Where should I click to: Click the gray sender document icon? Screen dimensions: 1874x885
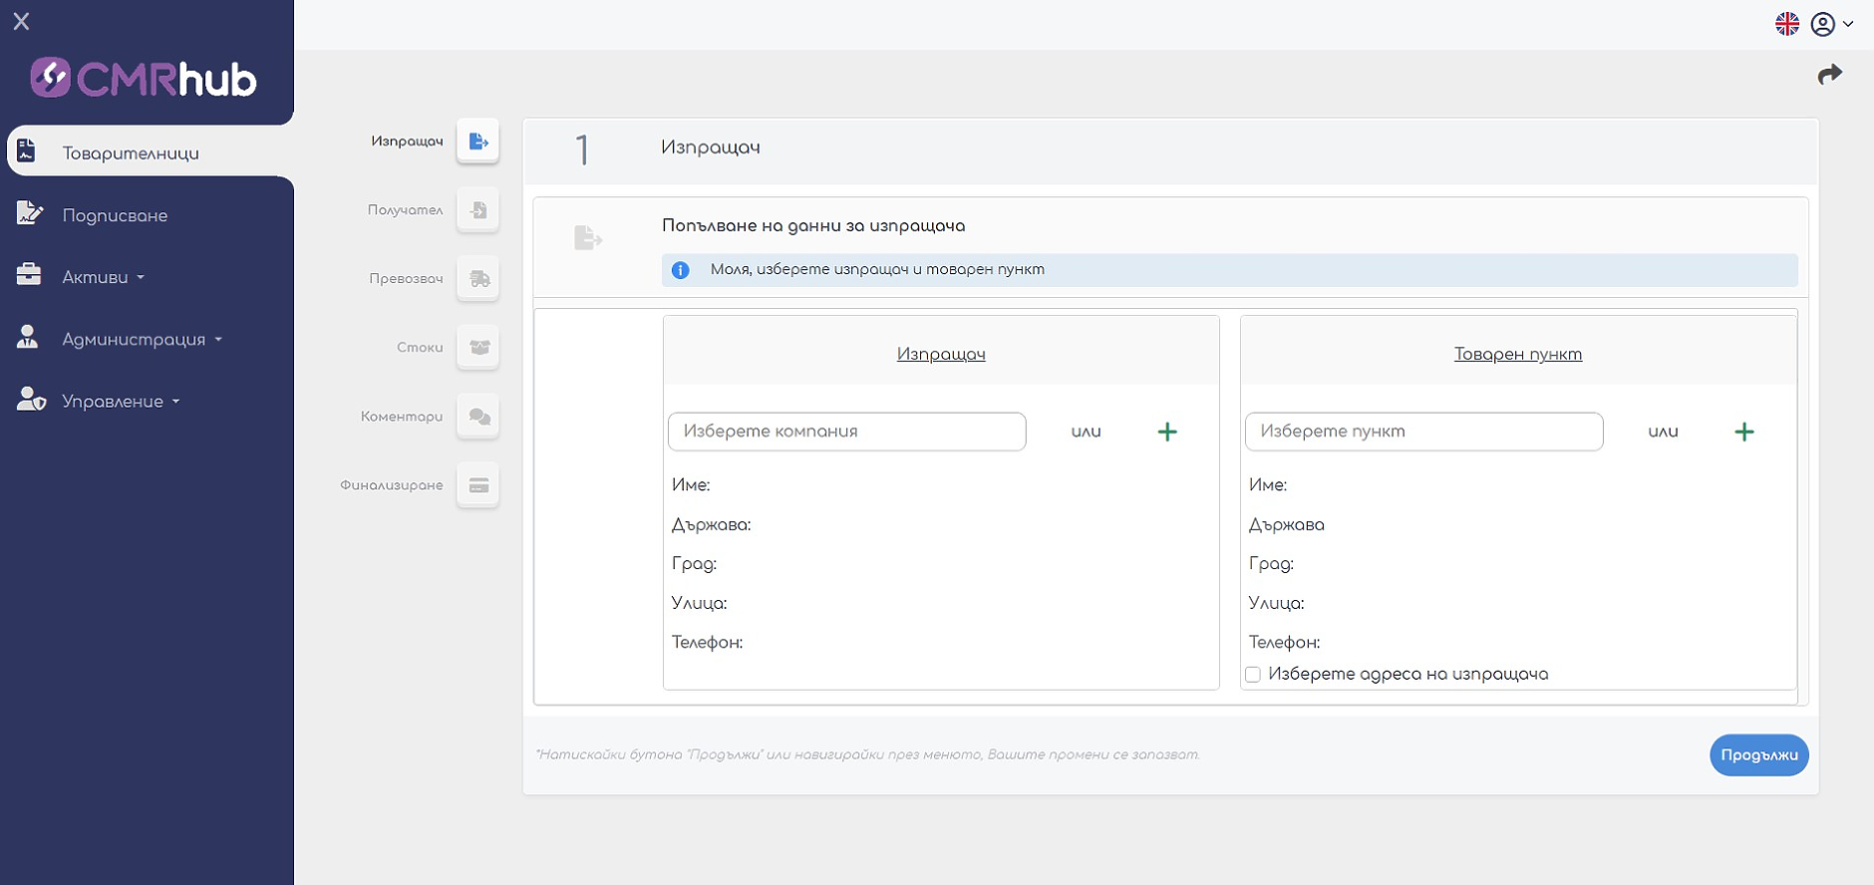pos(588,237)
